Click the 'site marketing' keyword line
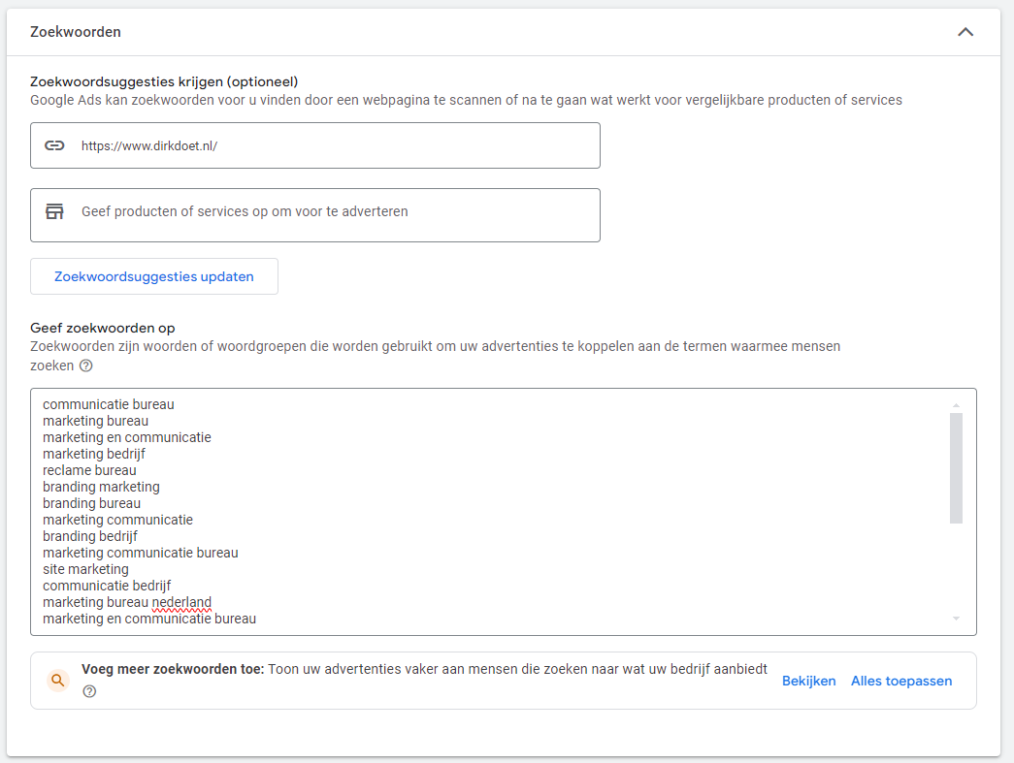Image resolution: width=1014 pixels, height=763 pixels. point(85,569)
